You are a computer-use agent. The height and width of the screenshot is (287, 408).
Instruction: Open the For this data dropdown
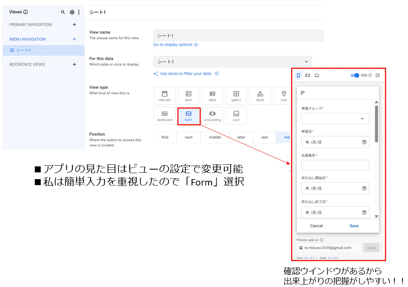[232, 62]
